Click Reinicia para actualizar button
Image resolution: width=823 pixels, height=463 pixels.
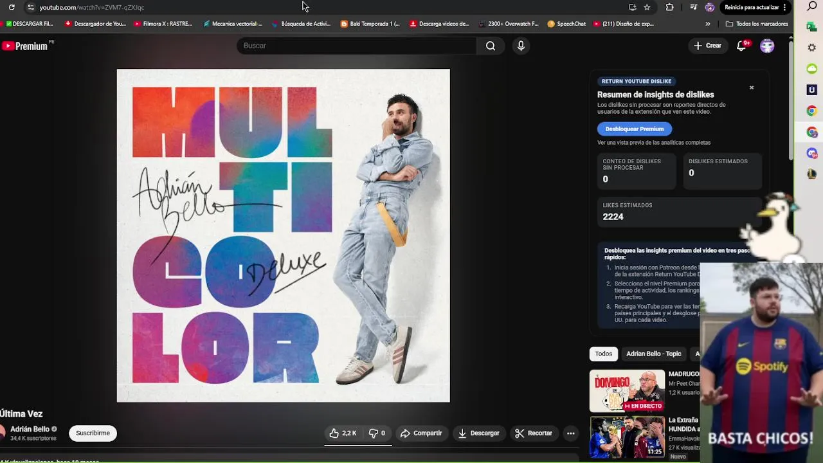point(752,7)
